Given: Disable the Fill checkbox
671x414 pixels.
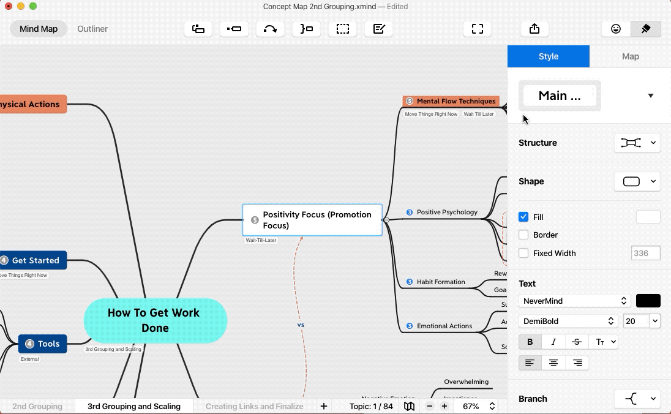Looking at the screenshot, I should click(524, 217).
